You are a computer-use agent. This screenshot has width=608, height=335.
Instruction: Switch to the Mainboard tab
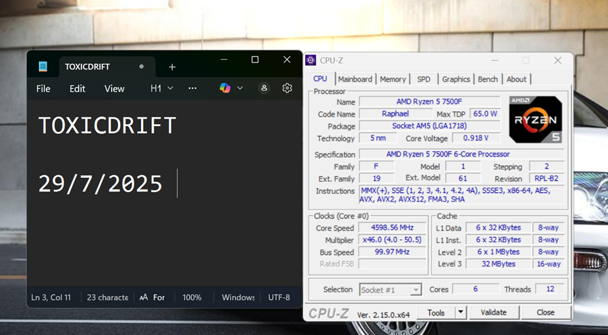pyautogui.click(x=355, y=79)
